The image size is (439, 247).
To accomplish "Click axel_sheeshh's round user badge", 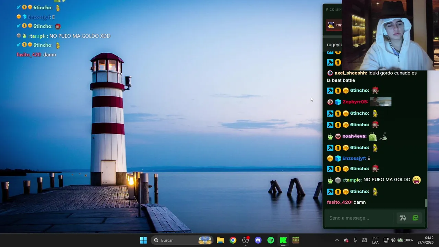I will click(x=330, y=73).
